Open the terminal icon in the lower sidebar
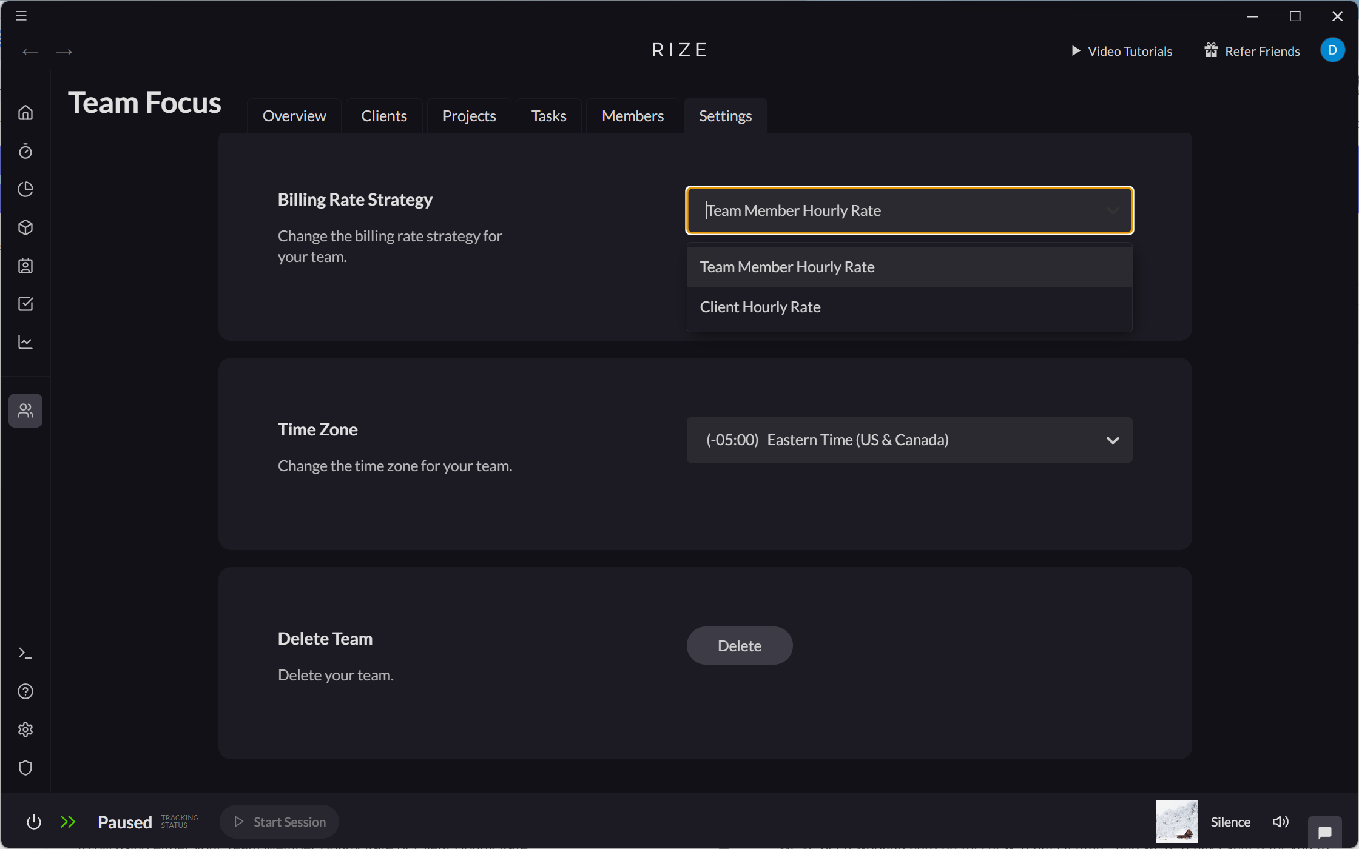Image resolution: width=1359 pixels, height=849 pixels. 25,653
